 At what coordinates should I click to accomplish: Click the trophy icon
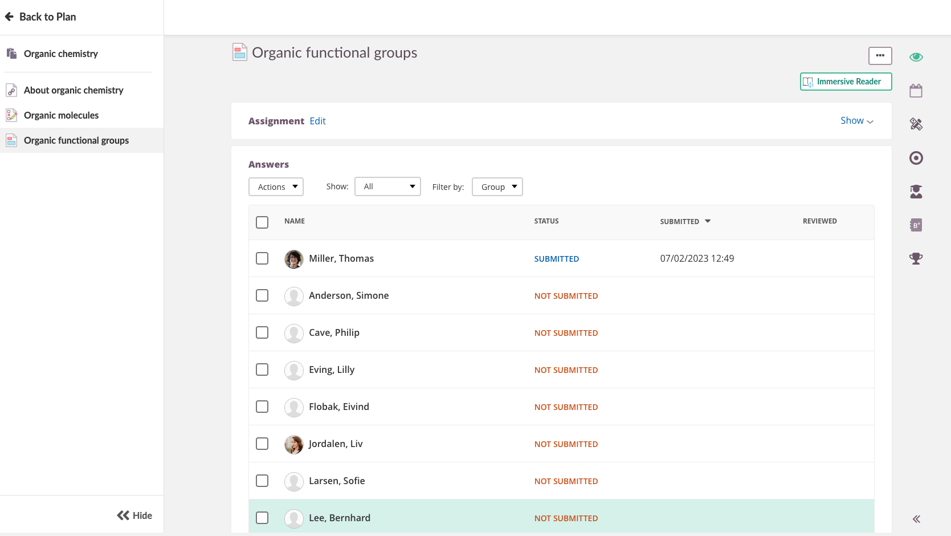coord(916,259)
